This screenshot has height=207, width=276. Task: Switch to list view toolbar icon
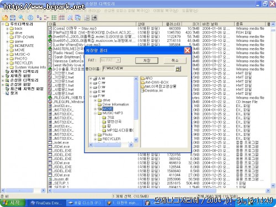tap(54, 18)
